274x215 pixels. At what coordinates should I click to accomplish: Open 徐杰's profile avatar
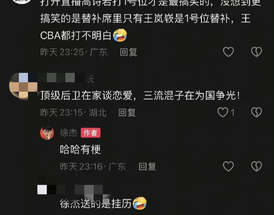click(x=47, y=133)
